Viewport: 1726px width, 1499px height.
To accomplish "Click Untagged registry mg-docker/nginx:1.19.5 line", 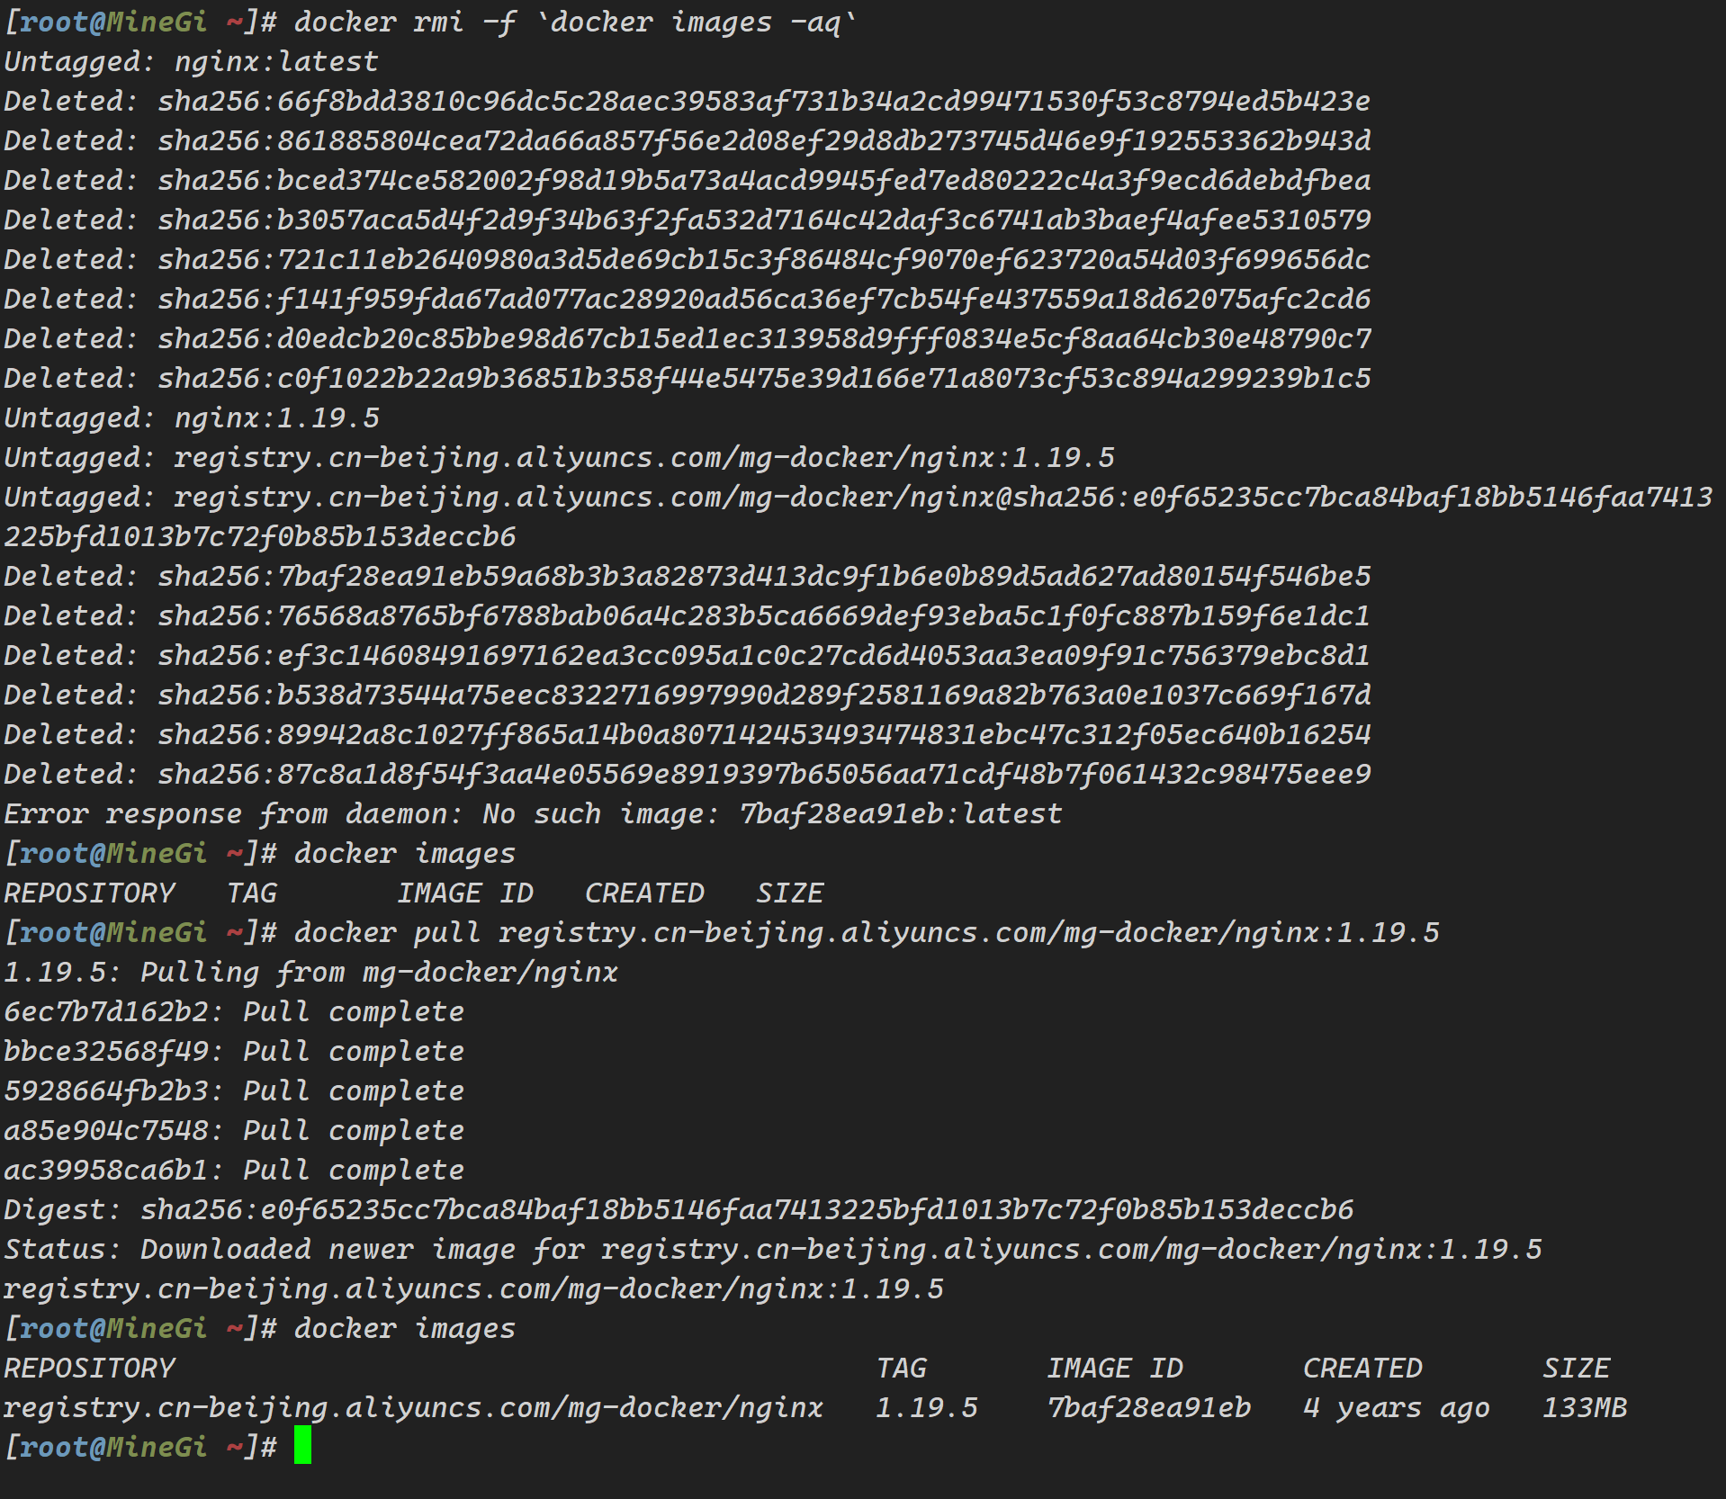I will (559, 457).
